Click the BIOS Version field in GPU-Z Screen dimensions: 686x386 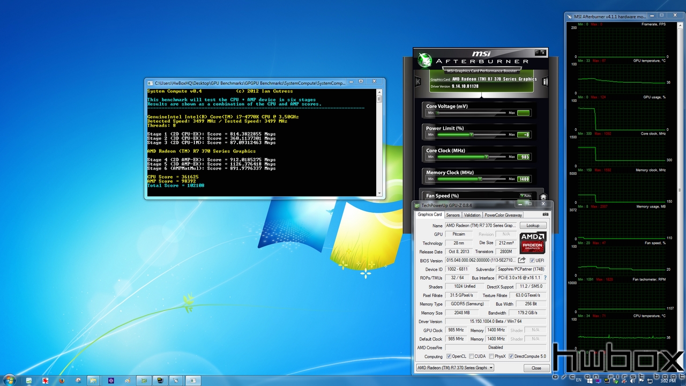pos(480,261)
